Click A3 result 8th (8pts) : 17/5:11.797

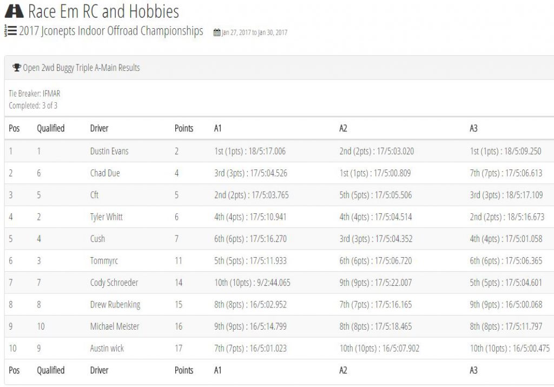tap(506, 326)
